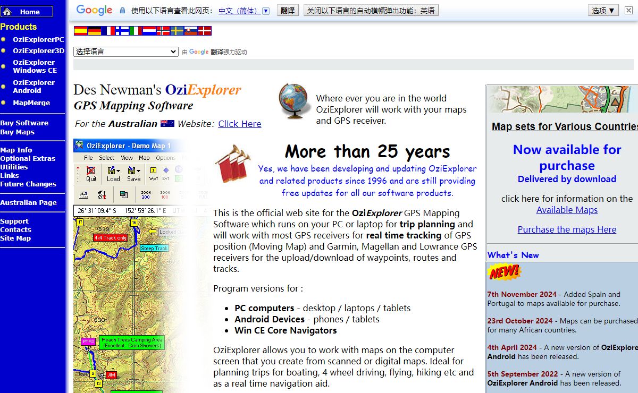Click the 关闭以下语言的自动横幅弹出功能 button
The image size is (638, 393).
tap(371, 10)
